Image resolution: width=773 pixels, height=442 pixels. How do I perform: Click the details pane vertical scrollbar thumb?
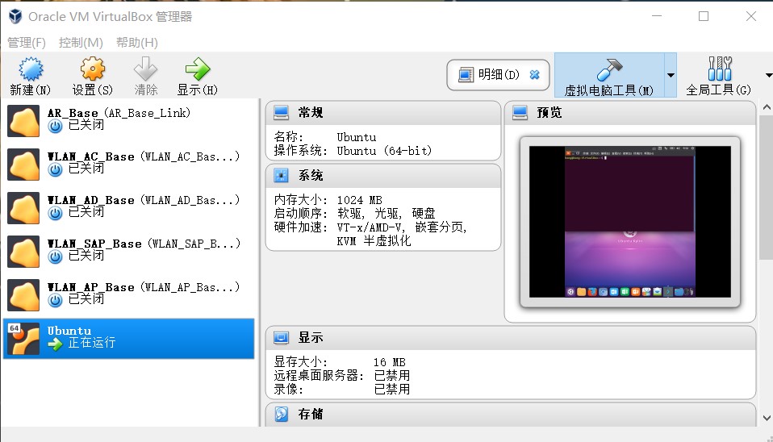[x=767, y=187]
